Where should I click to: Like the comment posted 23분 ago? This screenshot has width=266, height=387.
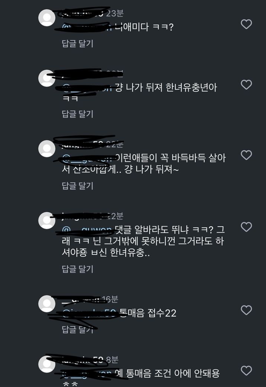tap(246, 24)
